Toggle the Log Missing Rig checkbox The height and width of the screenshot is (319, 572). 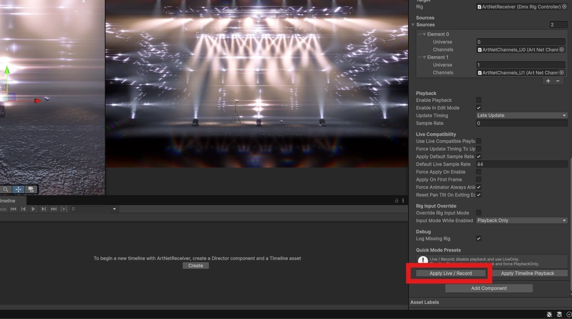point(479,238)
